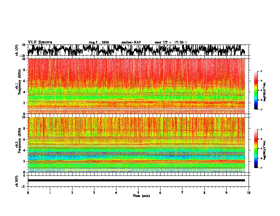
Task: Click the '10' tick at time axis end
Action: coord(249,193)
